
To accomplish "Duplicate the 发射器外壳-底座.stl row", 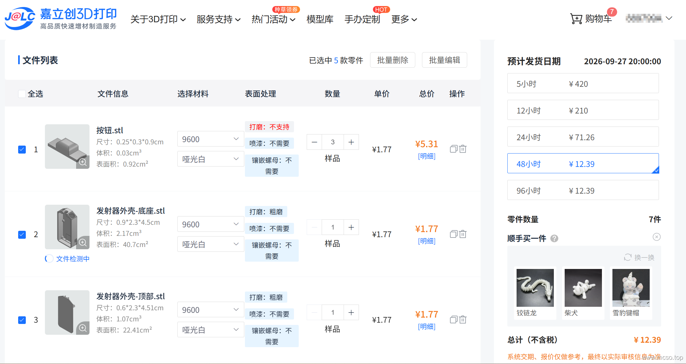I will coord(454,234).
